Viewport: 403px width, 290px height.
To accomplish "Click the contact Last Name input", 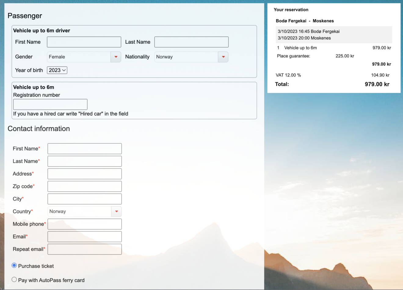I will [85, 161].
